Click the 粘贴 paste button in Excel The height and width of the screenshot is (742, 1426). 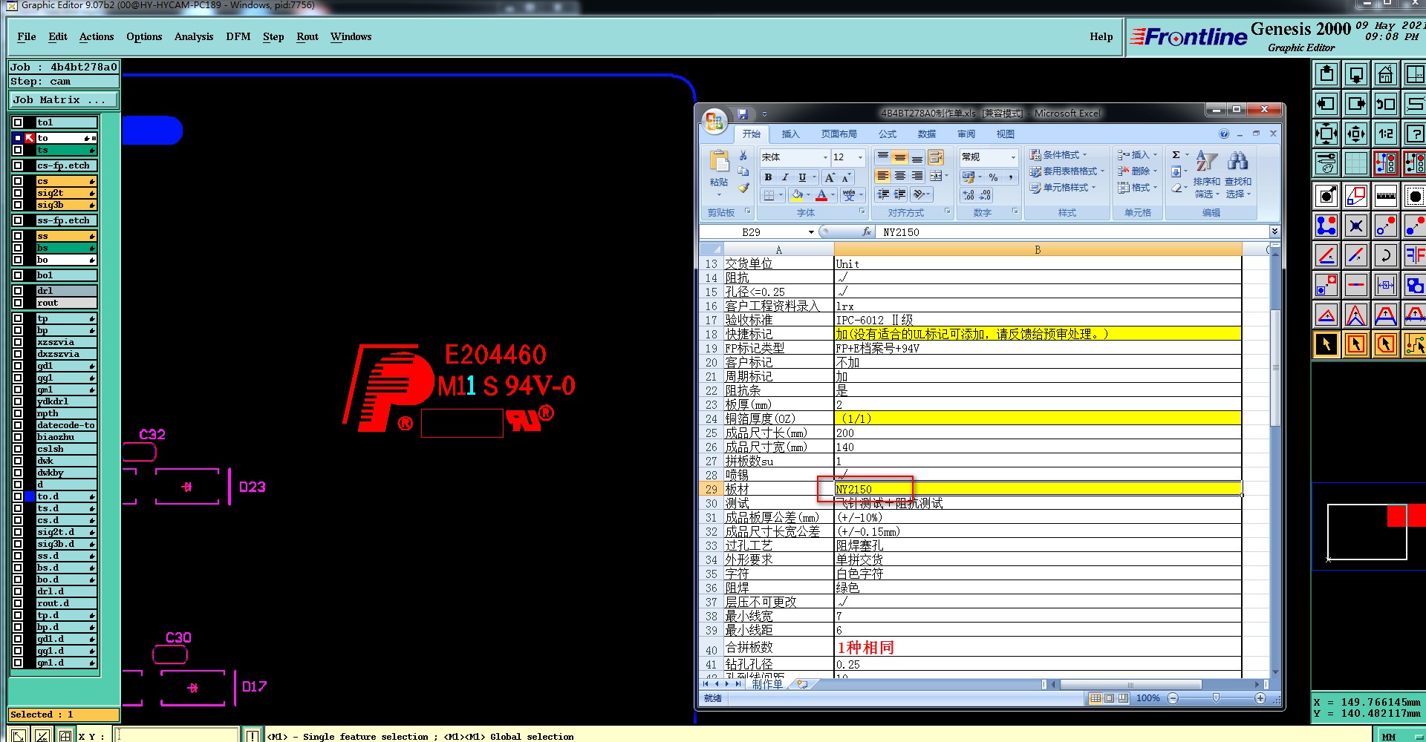pos(719,172)
